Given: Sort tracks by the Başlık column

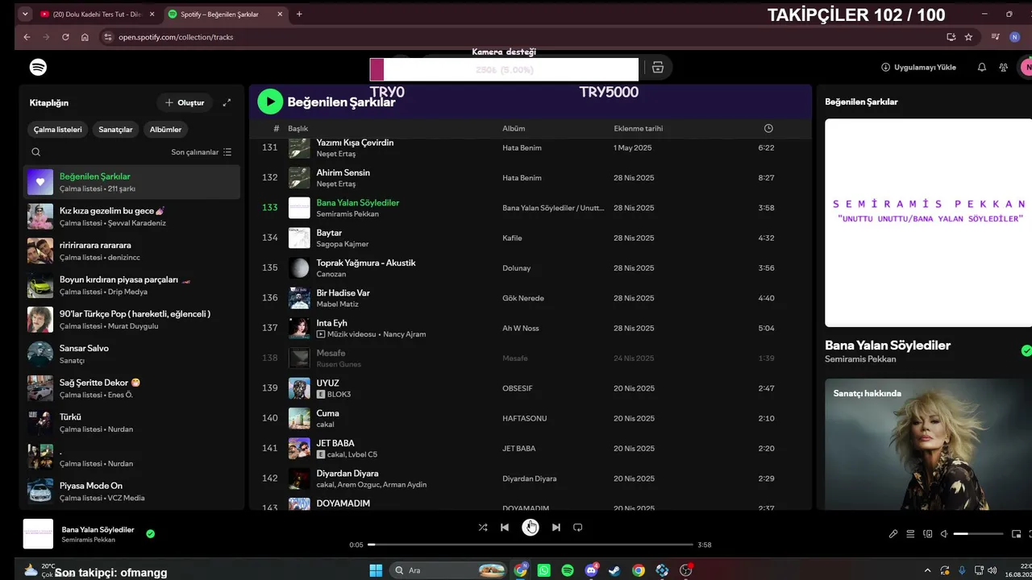Looking at the screenshot, I should point(298,128).
